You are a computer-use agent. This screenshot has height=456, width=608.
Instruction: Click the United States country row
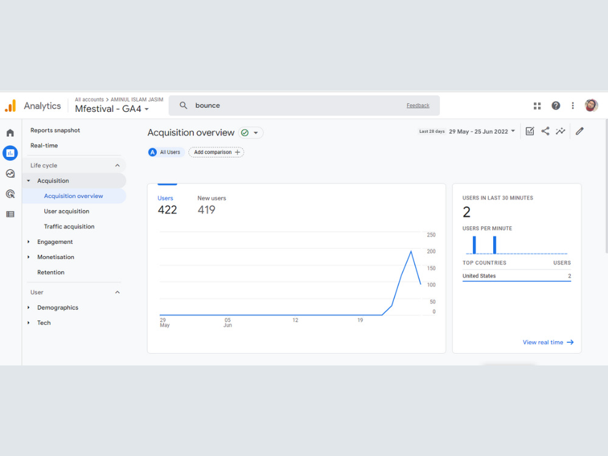click(x=516, y=276)
